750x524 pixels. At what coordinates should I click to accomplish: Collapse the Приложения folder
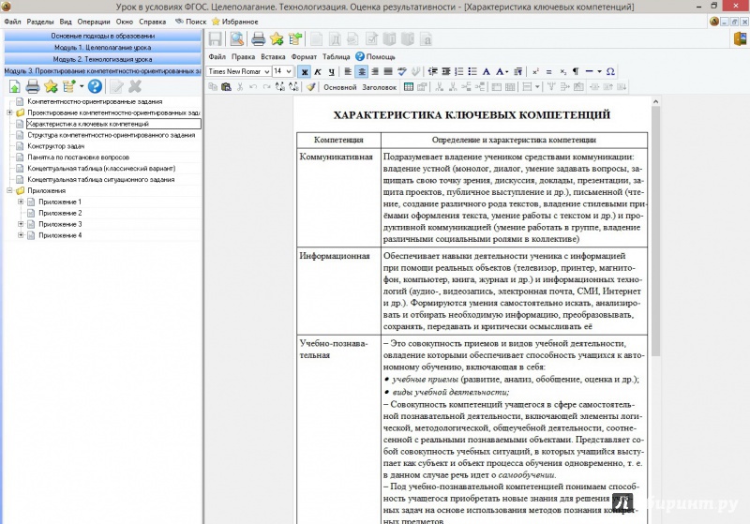(9, 191)
